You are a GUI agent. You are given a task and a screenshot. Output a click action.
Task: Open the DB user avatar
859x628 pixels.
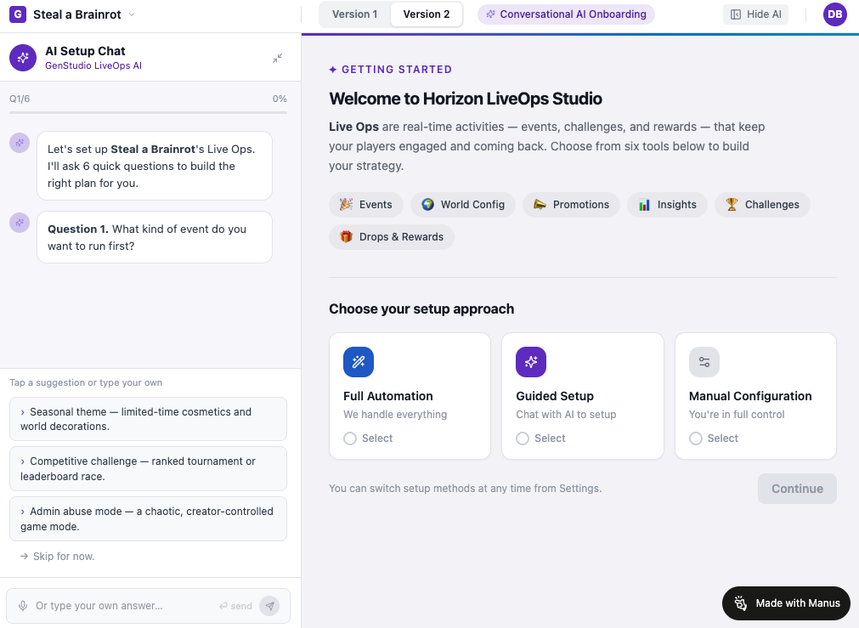tap(835, 14)
